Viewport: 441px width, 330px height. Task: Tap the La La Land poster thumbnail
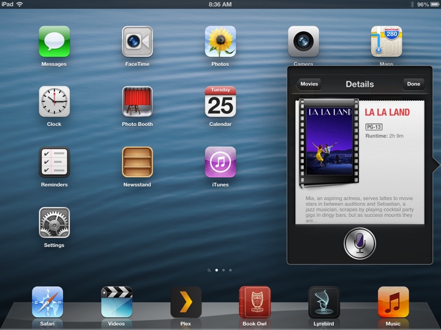pyautogui.click(x=329, y=142)
